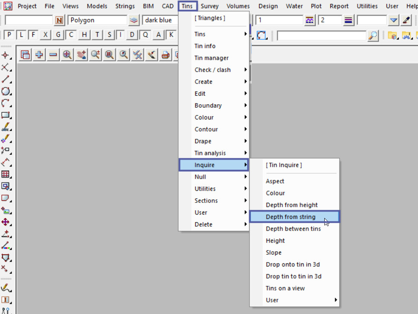
Task: Click the eyedropper pick icon in top toolbar
Action: tap(406, 20)
